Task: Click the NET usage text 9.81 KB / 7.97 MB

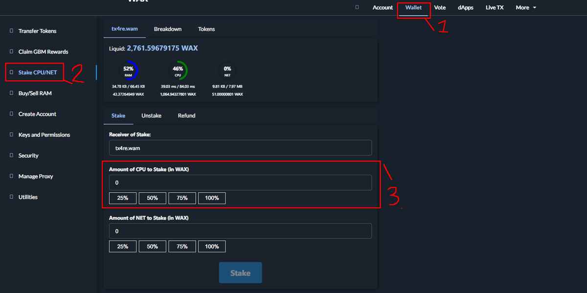Action: [x=227, y=86]
